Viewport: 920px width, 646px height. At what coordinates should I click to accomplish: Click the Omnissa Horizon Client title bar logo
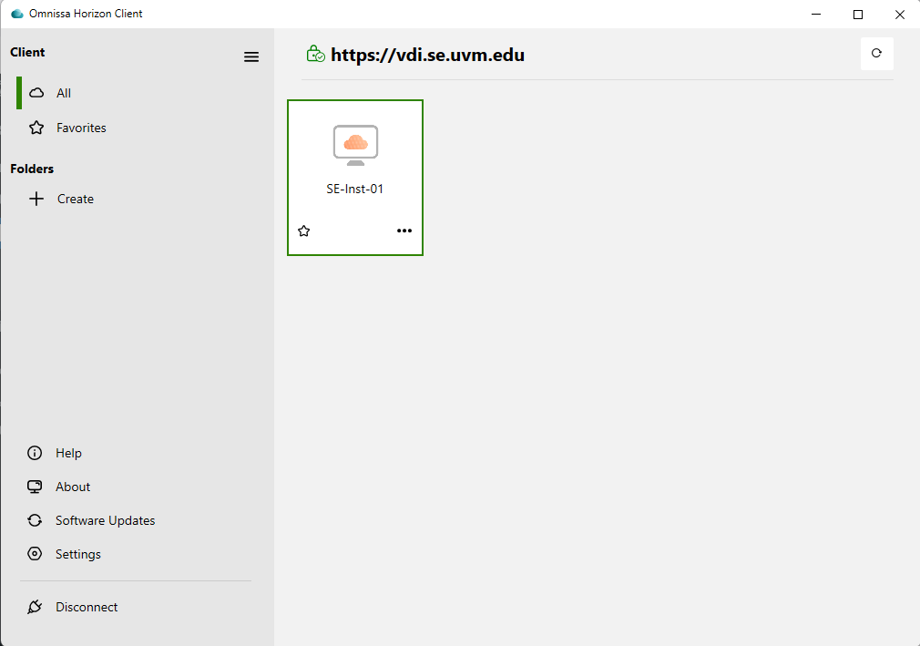click(16, 14)
